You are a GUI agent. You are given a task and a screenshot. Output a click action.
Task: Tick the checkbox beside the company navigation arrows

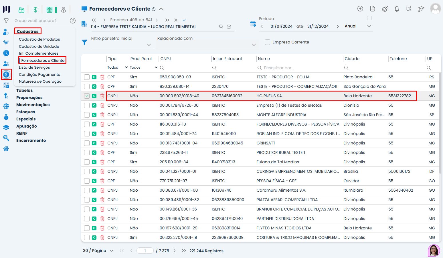pyautogui.click(x=184, y=20)
